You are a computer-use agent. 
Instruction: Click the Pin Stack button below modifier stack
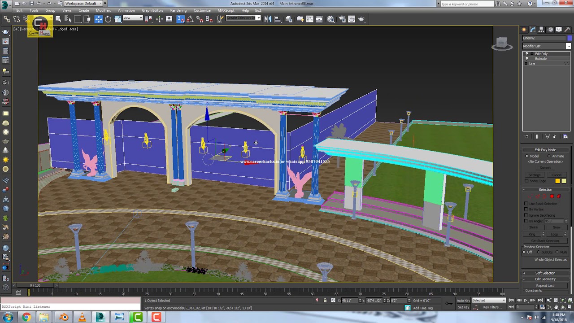click(x=527, y=136)
